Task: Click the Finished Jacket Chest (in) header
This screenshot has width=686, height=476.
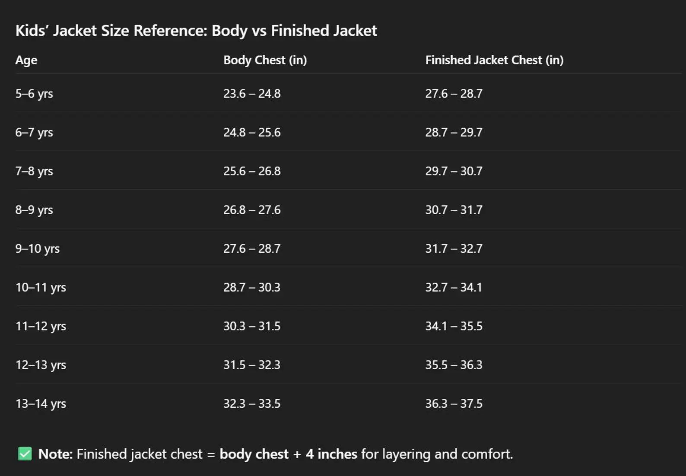Action: tap(494, 60)
